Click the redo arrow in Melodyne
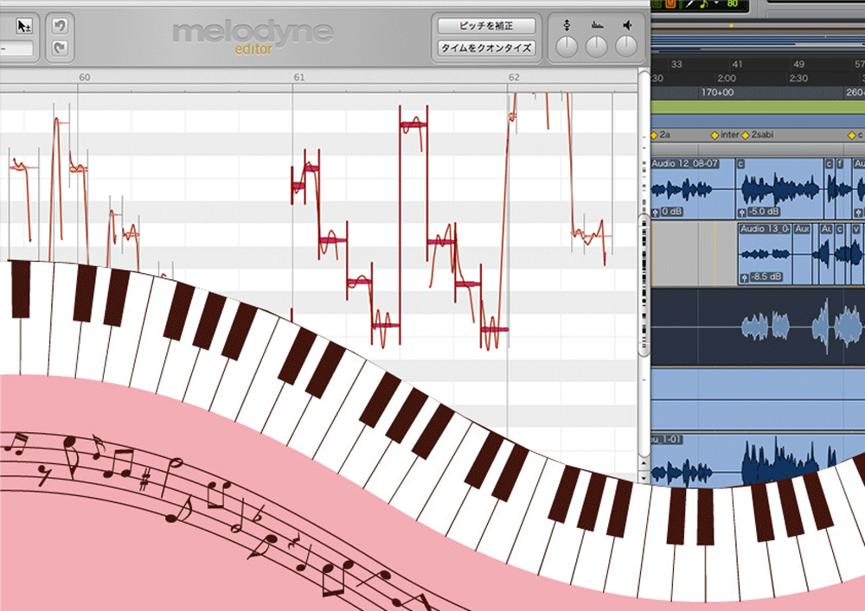Screen dimensions: 865x611 60,48
